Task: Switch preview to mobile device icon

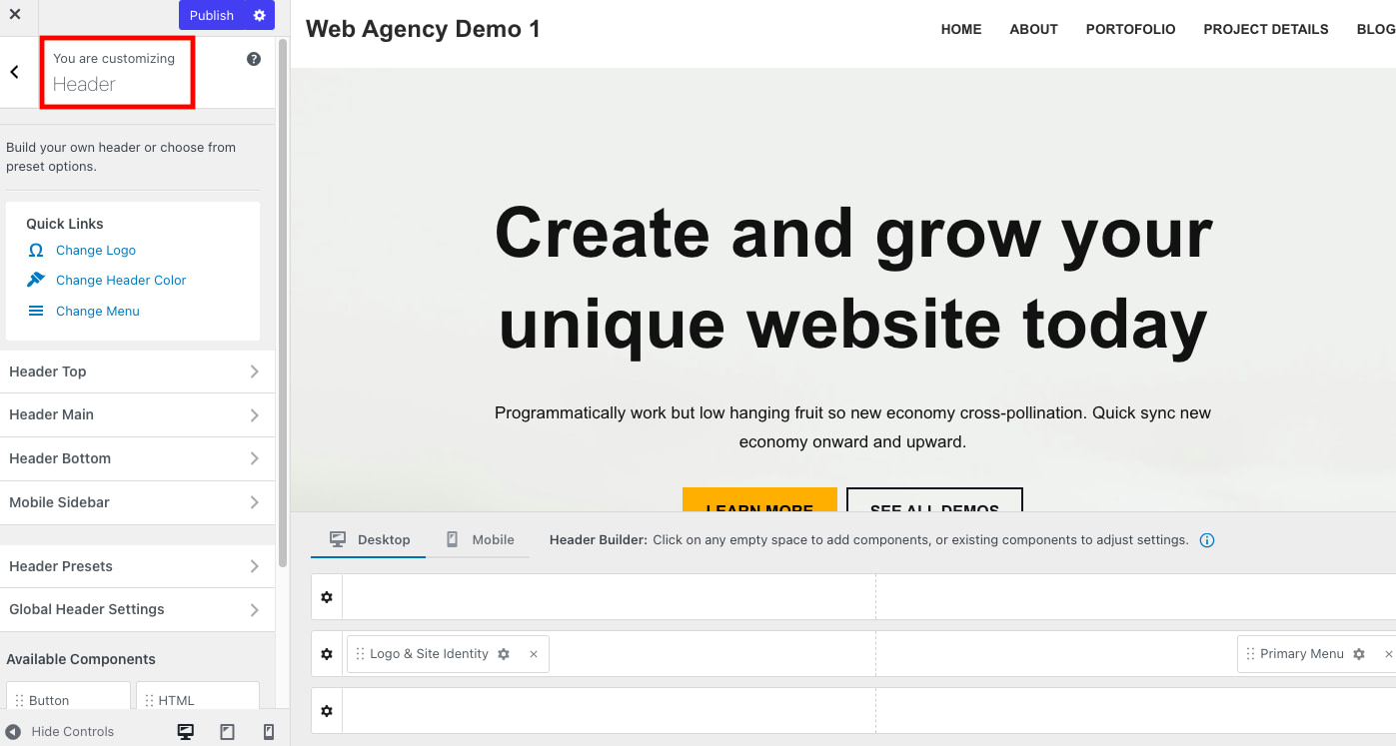Action: tap(268, 732)
